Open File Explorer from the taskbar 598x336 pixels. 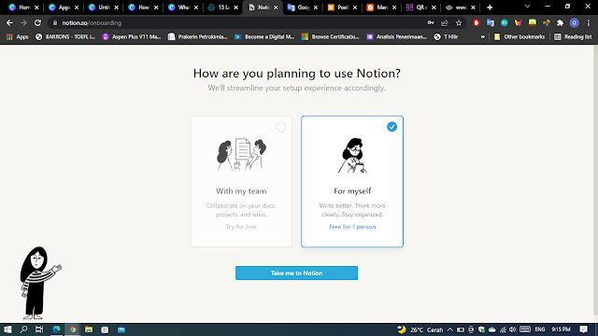tap(89, 329)
